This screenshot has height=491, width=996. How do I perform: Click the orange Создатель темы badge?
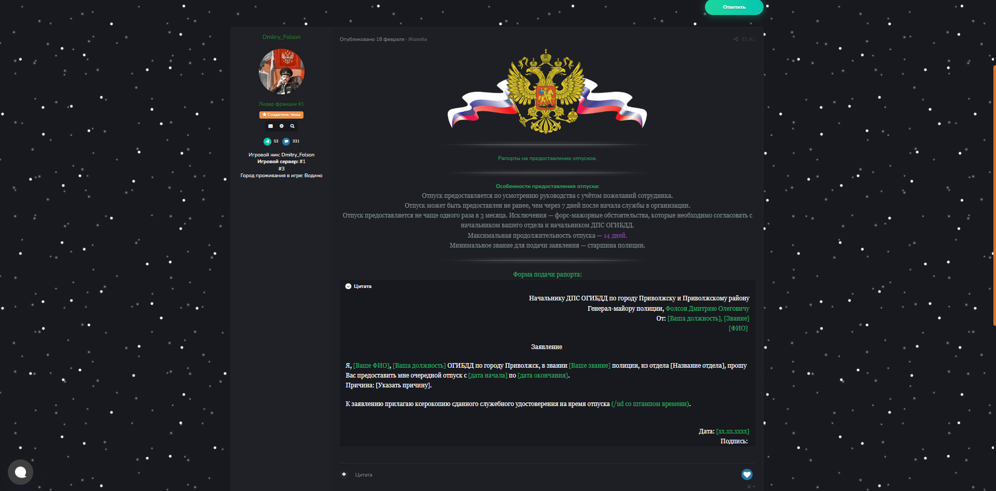point(282,115)
